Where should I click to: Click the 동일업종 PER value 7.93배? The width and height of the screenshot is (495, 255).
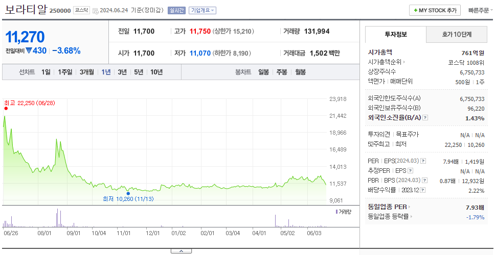[x=475, y=208]
